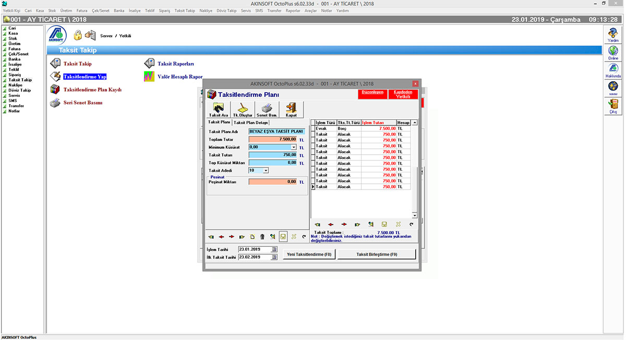Click the padlock icon beside Server / Yetkili

[78, 35]
